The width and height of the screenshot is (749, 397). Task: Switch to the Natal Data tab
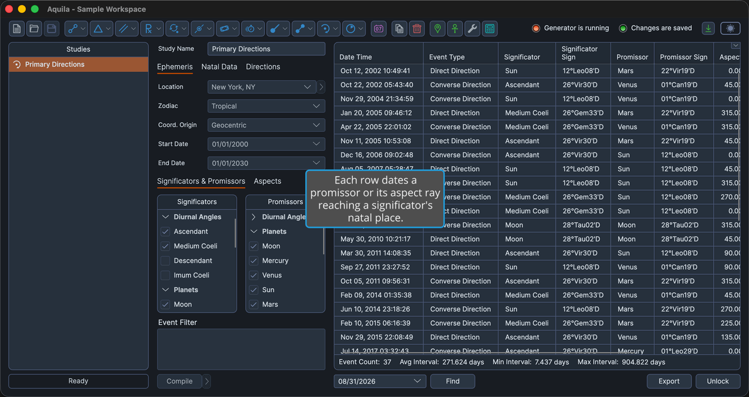[219, 67]
